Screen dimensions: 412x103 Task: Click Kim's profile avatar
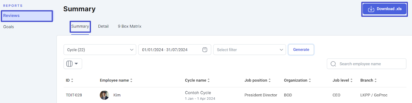[104, 95]
